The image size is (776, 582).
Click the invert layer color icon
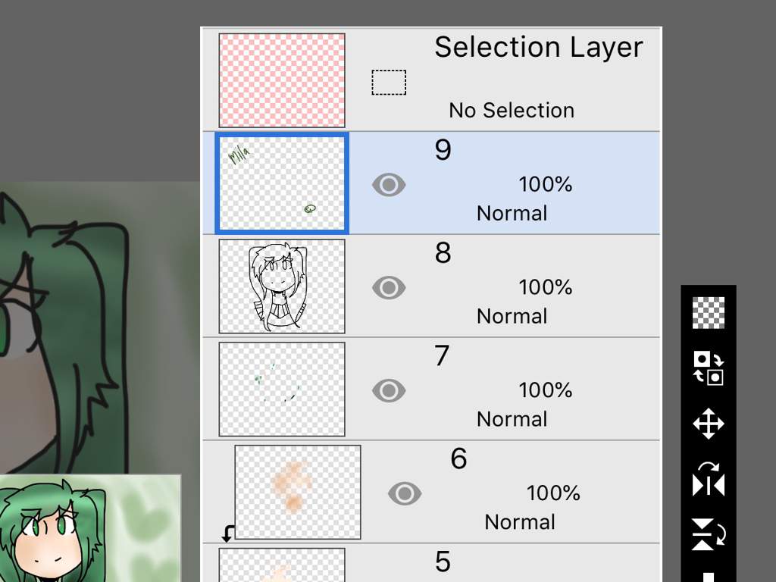pyautogui.click(x=709, y=368)
